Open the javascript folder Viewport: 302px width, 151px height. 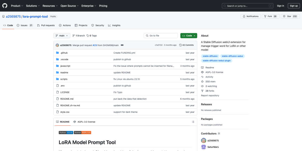coord(65,66)
